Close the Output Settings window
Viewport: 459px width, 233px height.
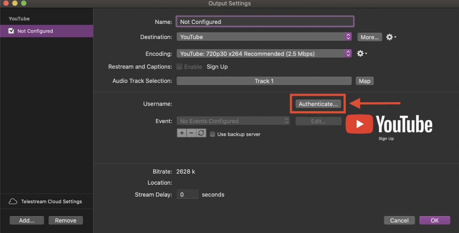coord(6,3)
